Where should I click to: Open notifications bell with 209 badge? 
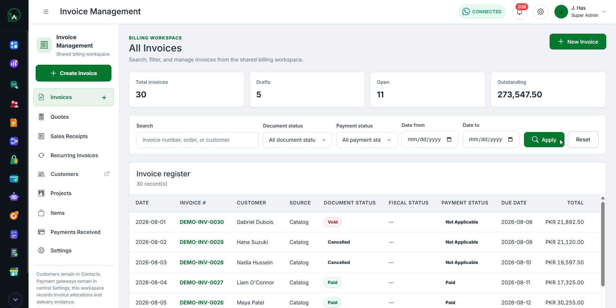point(519,12)
